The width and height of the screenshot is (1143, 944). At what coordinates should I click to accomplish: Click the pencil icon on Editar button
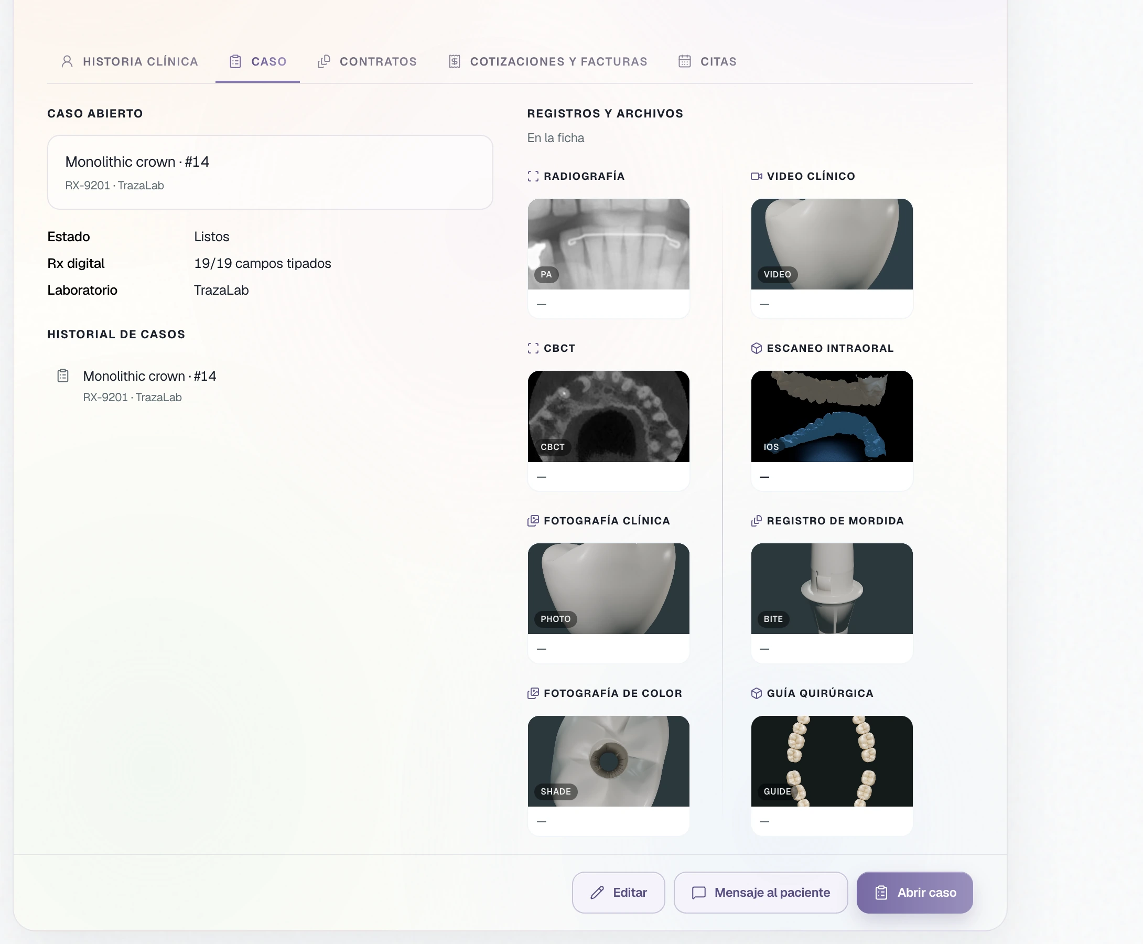coord(597,893)
